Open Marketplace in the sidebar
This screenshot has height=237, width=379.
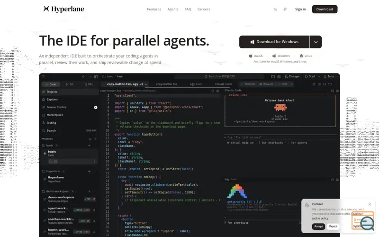click(69, 115)
